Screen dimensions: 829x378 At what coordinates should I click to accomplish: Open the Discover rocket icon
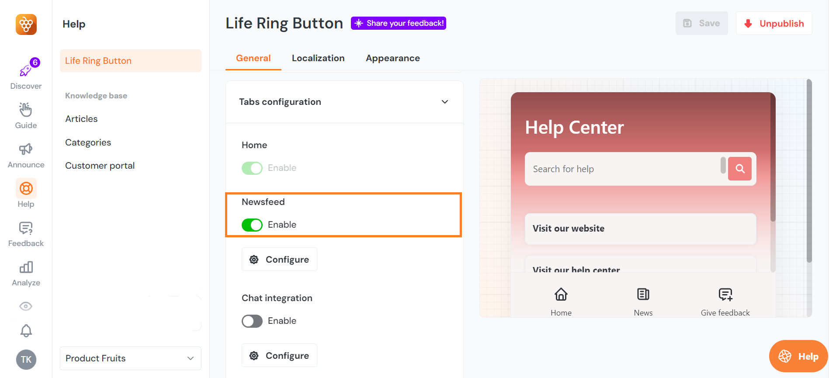[x=26, y=70]
